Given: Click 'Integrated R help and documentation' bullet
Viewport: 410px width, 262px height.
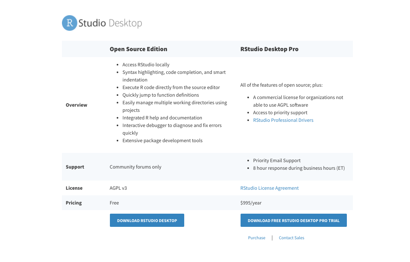Looking at the screenshot, I should tap(162, 117).
